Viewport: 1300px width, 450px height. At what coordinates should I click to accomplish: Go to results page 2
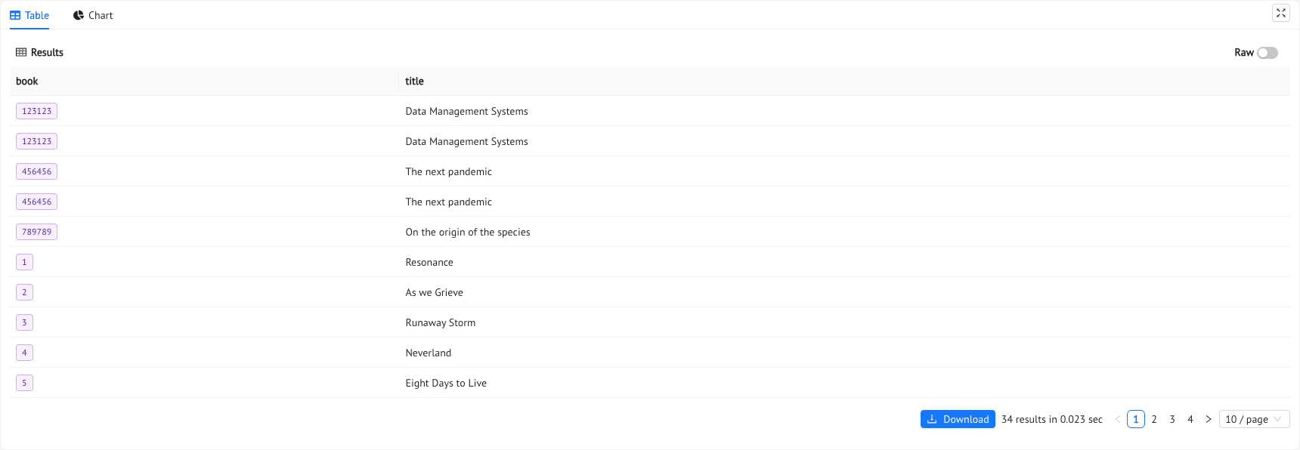(x=1153, y=419)
